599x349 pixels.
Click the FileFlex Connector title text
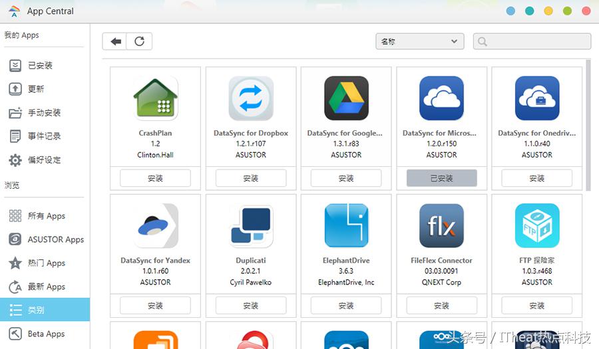click(442, 261)
